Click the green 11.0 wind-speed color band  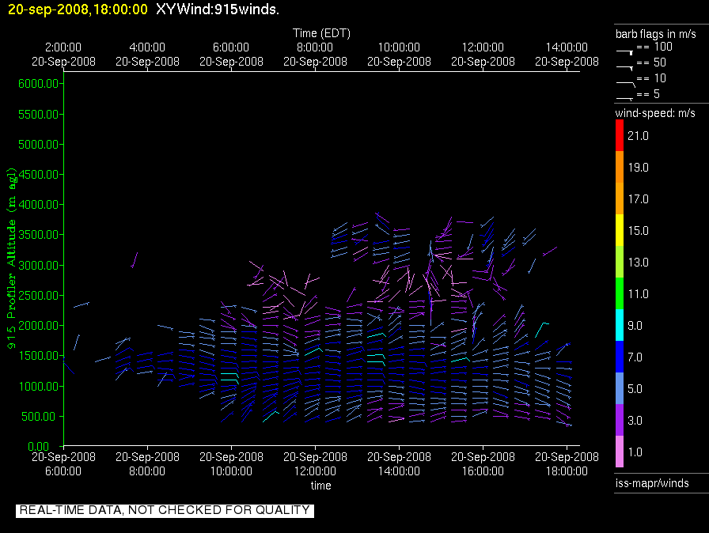point(620,293)
